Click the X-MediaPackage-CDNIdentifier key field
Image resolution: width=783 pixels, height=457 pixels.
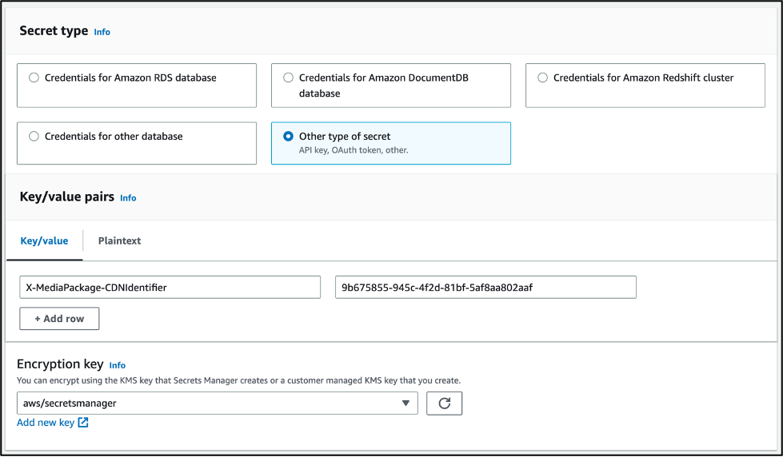click(170, 288)
